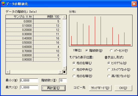Click the table's scroll down arrow
The image size is (138, 96).
click(64, 68)
